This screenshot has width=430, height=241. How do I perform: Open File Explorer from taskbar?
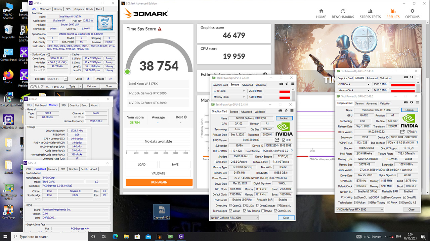[127, 236]
